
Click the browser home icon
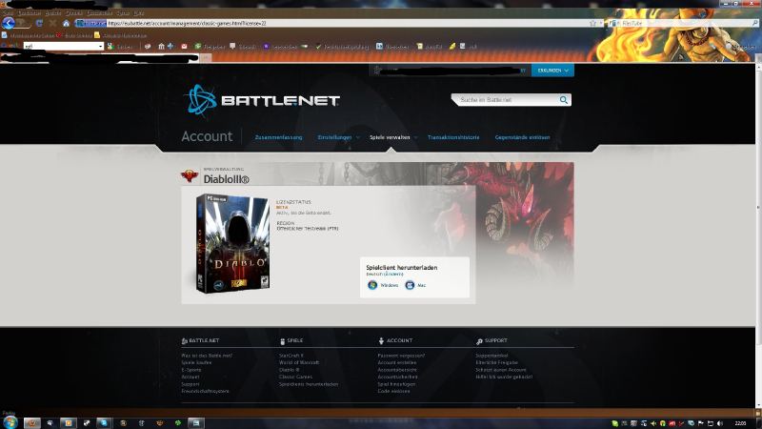click(66, 23)
